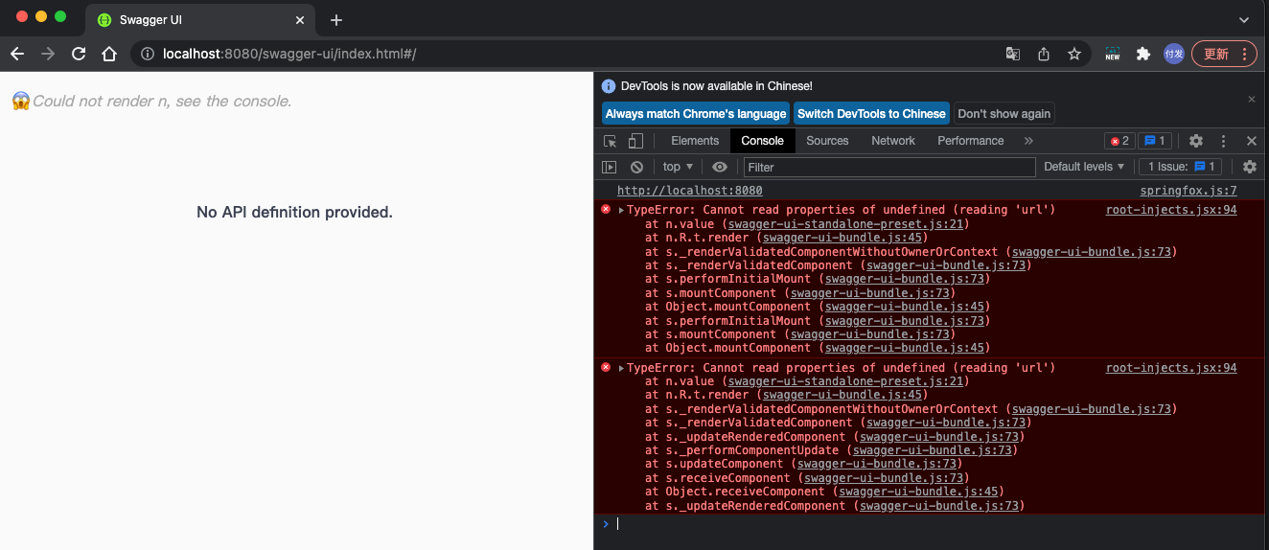Click the address bar URL field

565,54
